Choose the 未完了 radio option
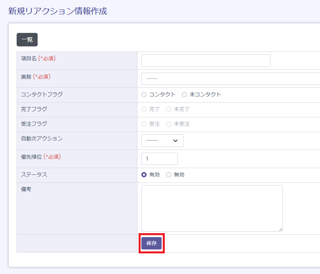The height and width of the screenshot is (274, 320). point(169,109)
